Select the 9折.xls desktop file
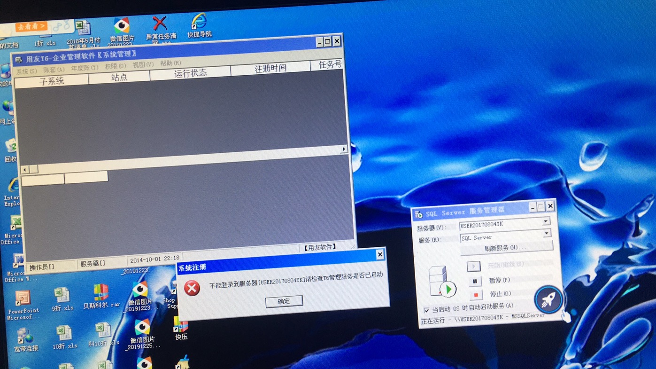Screen dimensions: 656x369 pyautogui.click(x=62, y=299)
